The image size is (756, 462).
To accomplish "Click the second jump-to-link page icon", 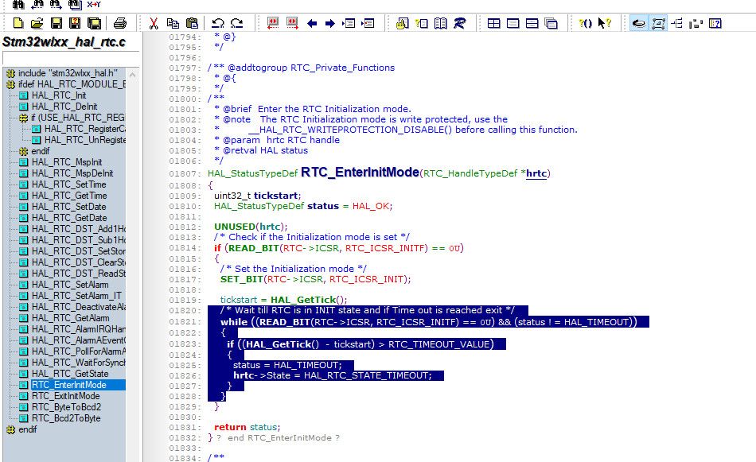I will click(368, 23).
